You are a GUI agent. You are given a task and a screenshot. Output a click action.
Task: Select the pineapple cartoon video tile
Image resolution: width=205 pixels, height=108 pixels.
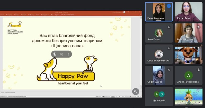[188, 97]
